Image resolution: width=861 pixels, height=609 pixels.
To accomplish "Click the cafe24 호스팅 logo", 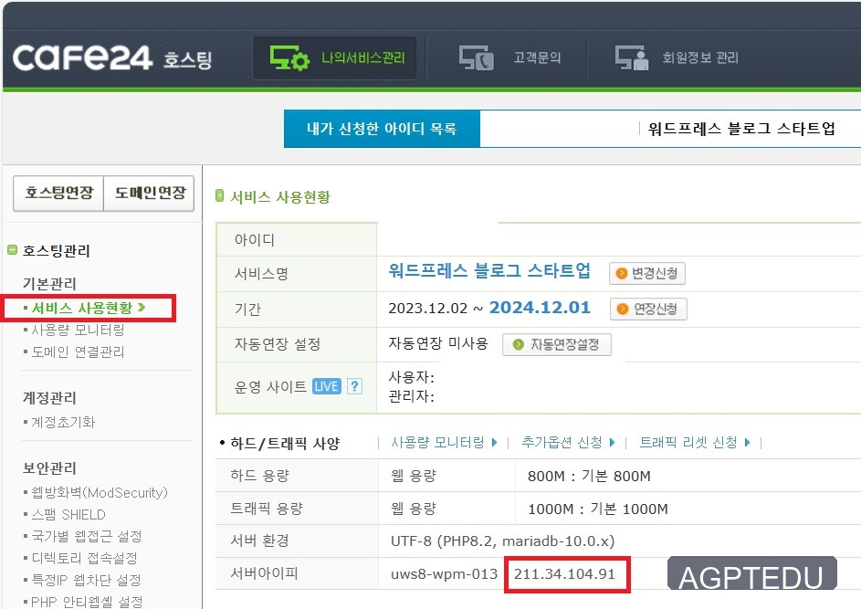I will tap(112, 58).
